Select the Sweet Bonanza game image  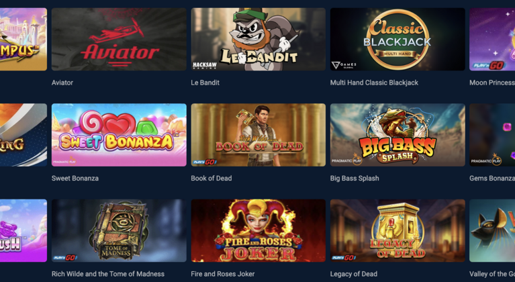(x=119, y=135)
